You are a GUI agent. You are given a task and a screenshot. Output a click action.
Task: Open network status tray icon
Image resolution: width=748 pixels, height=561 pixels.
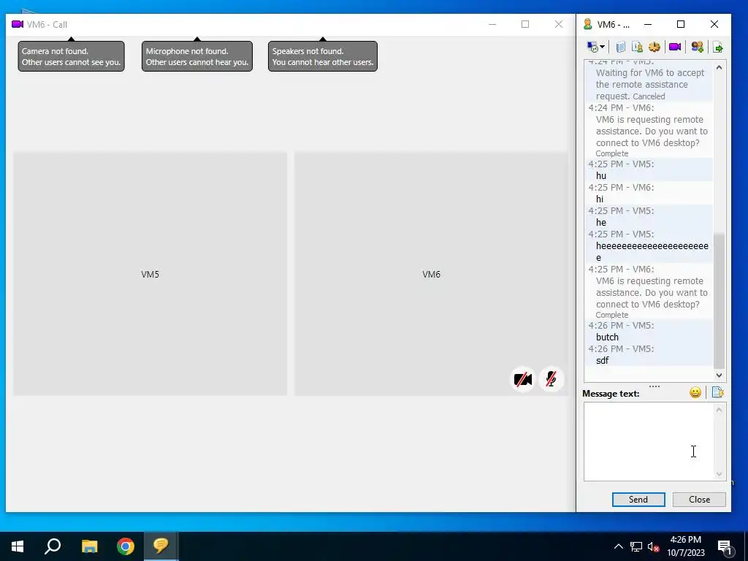(x=636, y=546)
